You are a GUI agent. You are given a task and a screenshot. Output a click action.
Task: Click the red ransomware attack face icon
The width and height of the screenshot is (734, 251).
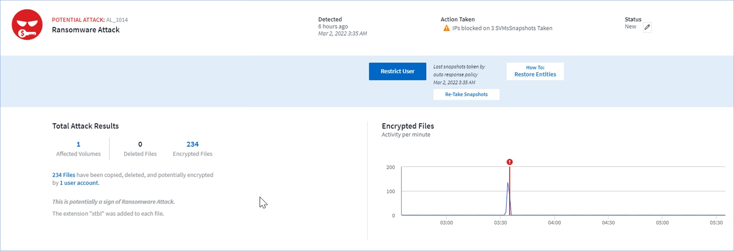point(27,25)
